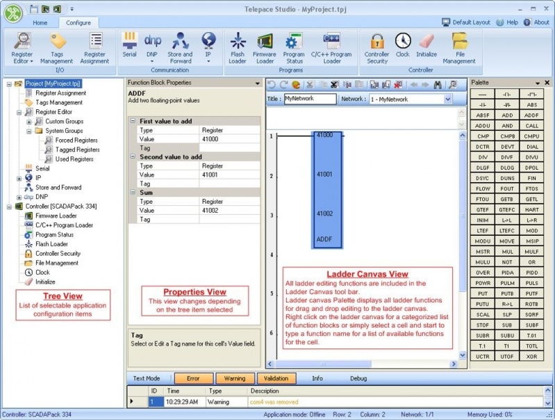Close the Palette panel
555x420 pixels.
click(x=547, y=83)
